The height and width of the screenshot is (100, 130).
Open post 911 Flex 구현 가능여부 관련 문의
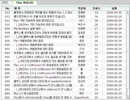34,21
